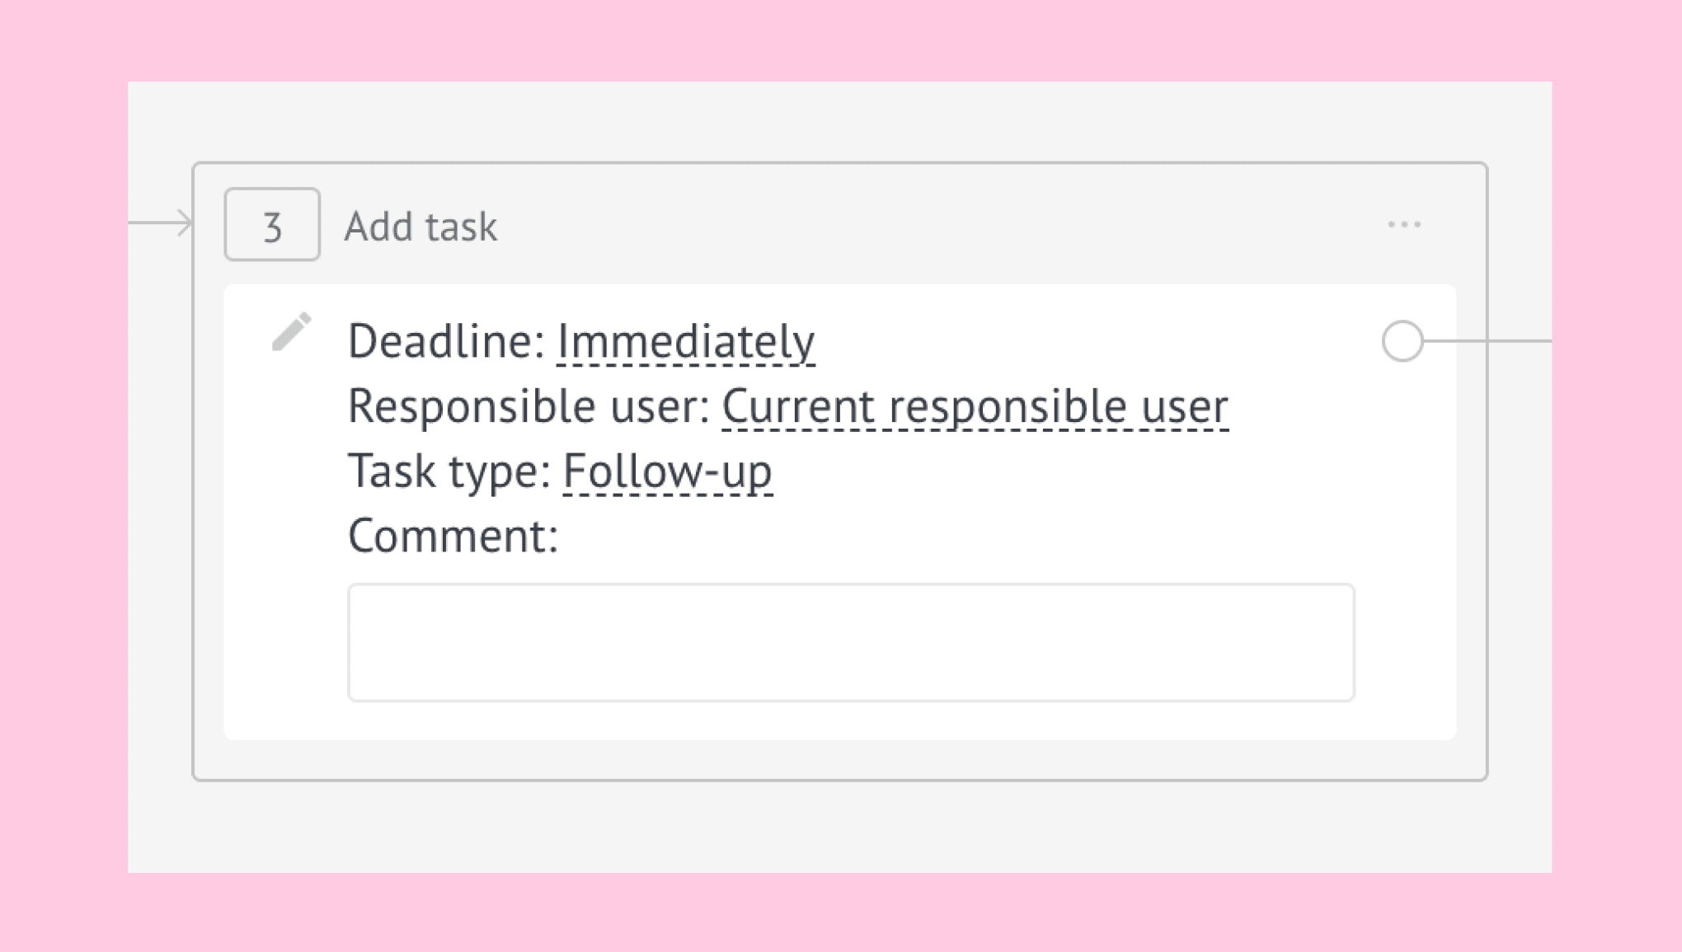This screenshot has height=952, width=1682.
Task: Change the deadline from Immediately
Action: point(686,341)
